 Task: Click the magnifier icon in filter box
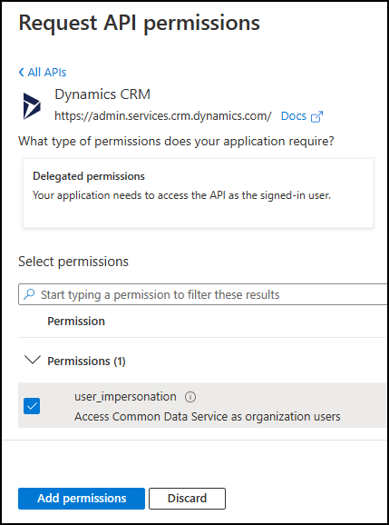[29, 294]
